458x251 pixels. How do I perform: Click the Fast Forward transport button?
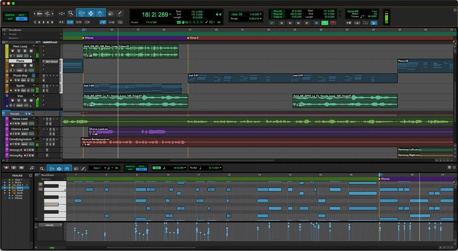(x=298, y=23)
